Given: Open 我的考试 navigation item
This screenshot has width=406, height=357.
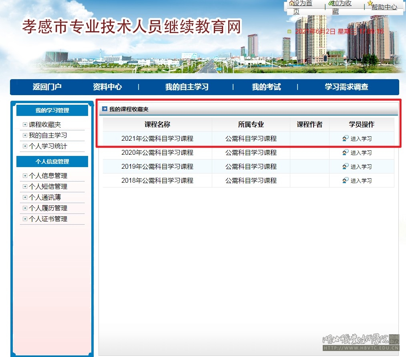Looking at the screenshot, I should point(266,87).
